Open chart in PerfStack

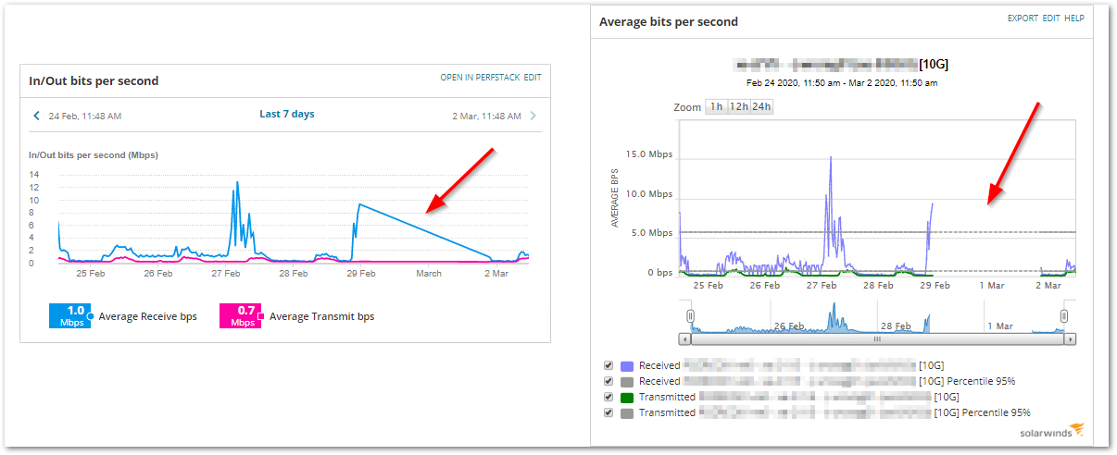click(x=480, y=78)
